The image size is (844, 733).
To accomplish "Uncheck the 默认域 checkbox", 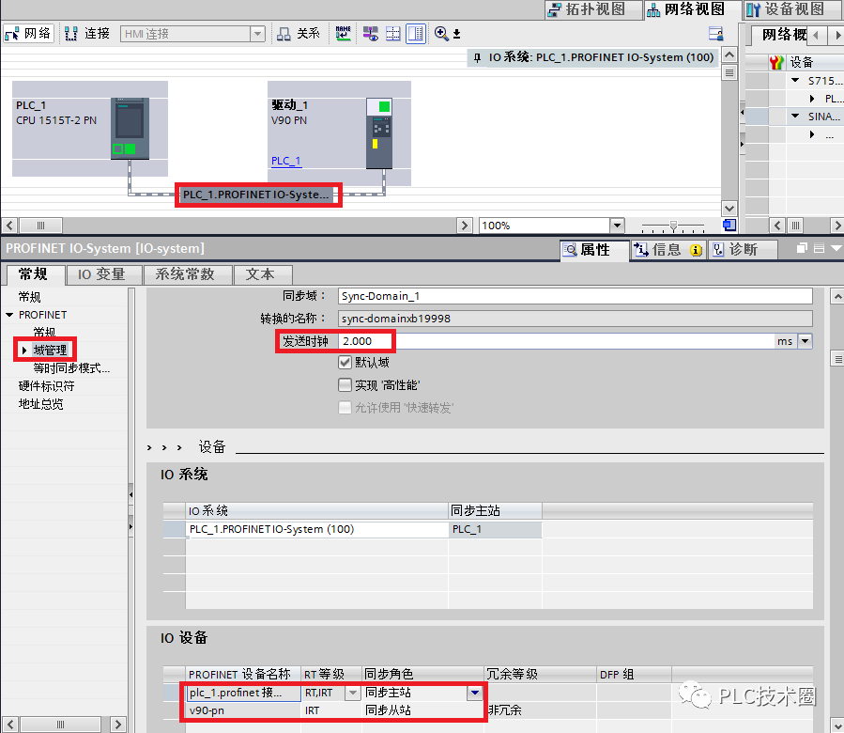I will click(x=346, y=363).
